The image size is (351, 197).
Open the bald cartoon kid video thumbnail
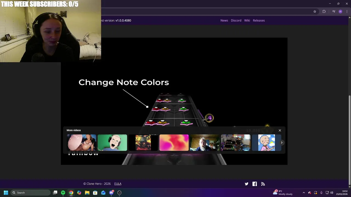(267, 143)
